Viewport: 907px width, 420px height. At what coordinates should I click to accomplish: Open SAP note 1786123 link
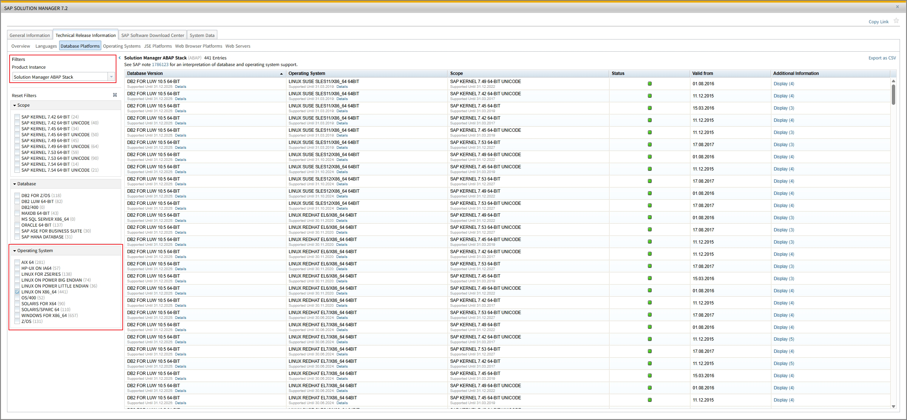[160, 65]
